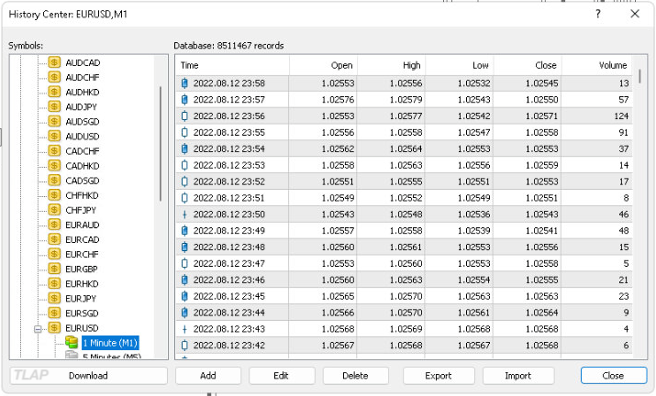The width and height of the screenshot is (656, 396).
Task: Select the 2022.08.12 23:45 record
Action: coord(404,296)
